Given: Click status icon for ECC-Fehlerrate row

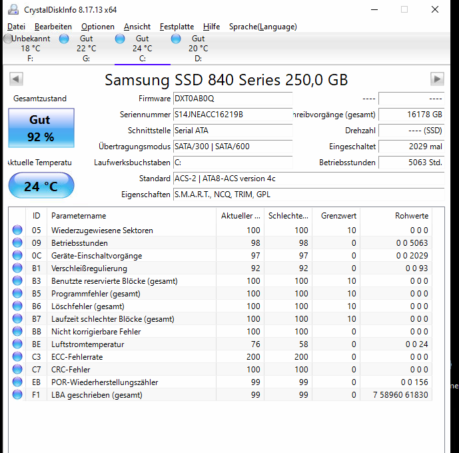Looking at the screenshot, I should tap(17, 356).
